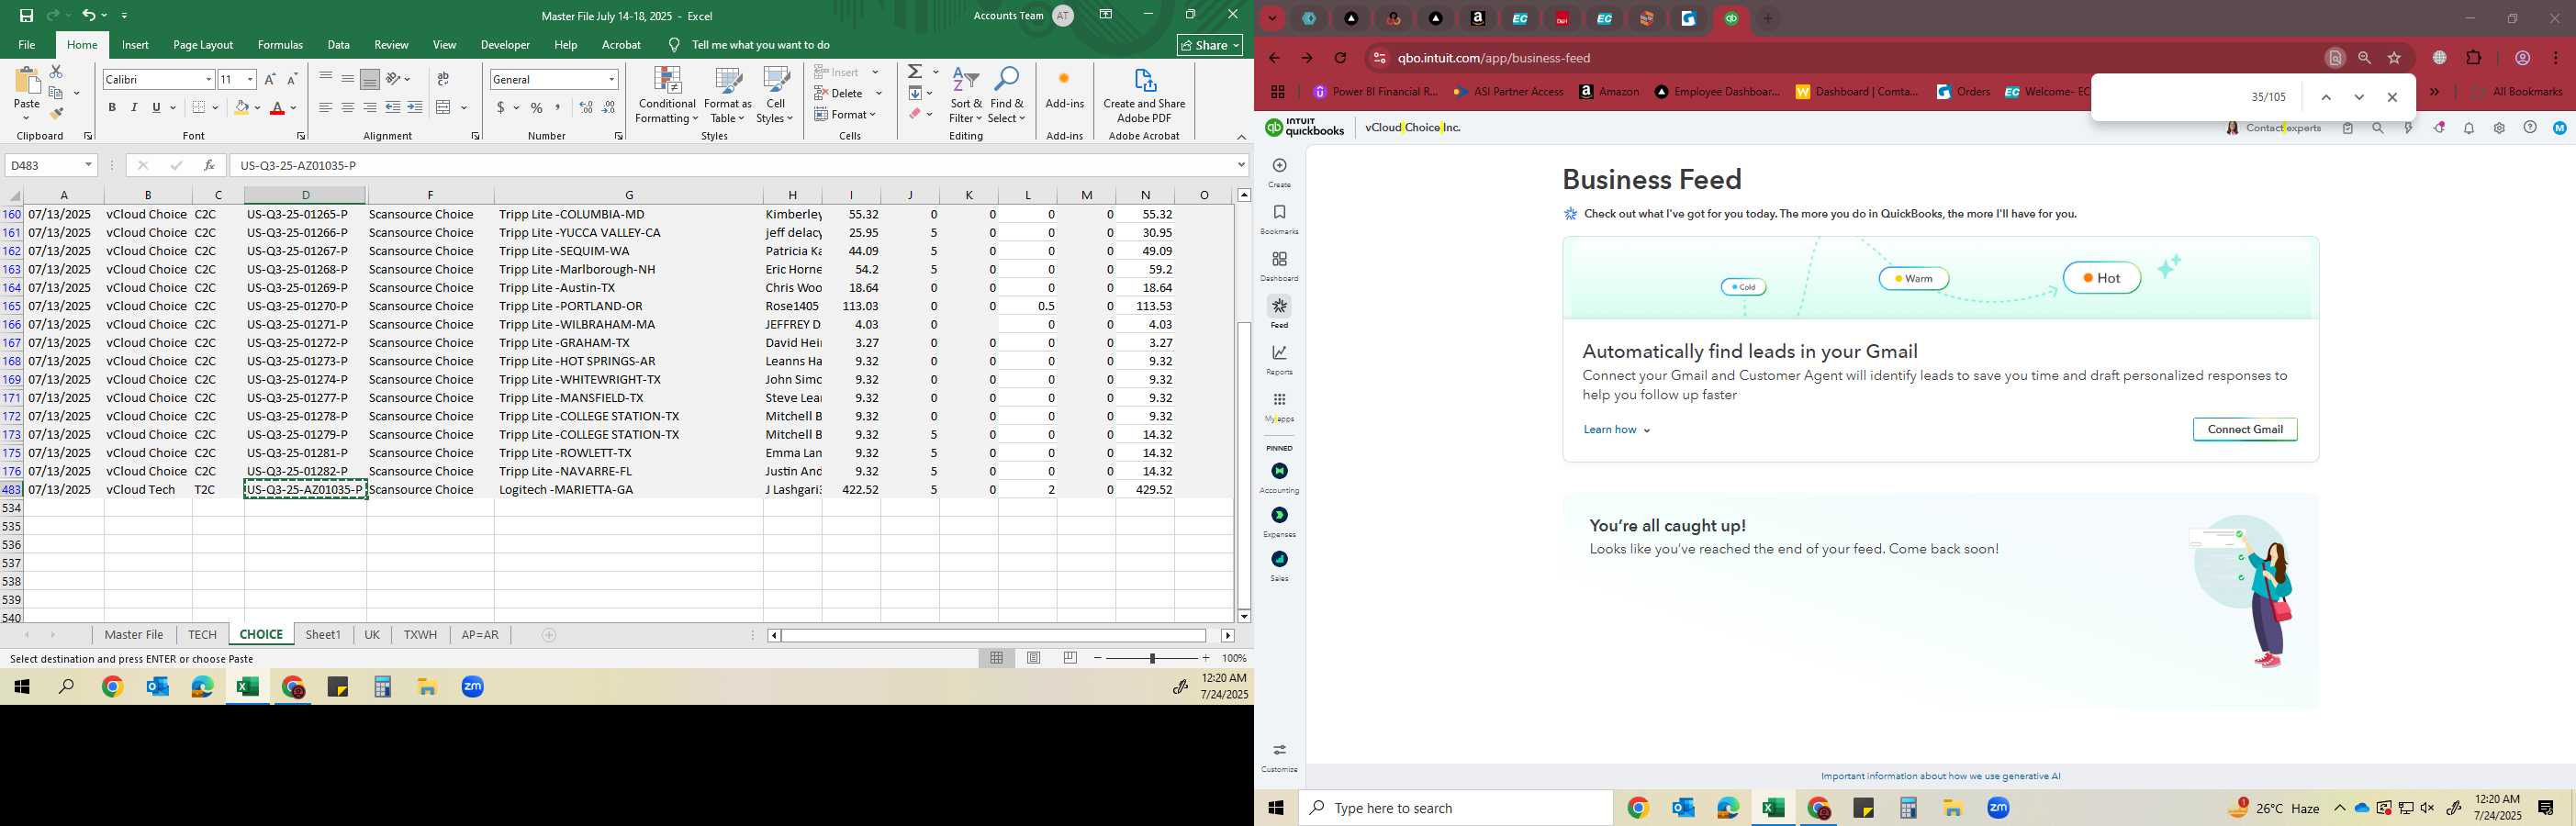This screenshot has width=2576, height=826.
Task: Expand the Delete cells dropdown arrow
Action: coord(878,93)
